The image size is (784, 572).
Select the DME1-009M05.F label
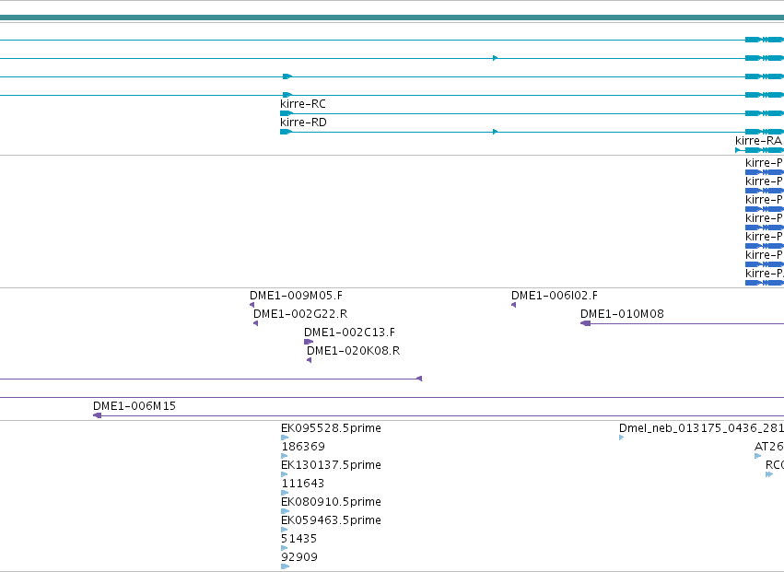point(296,296)
